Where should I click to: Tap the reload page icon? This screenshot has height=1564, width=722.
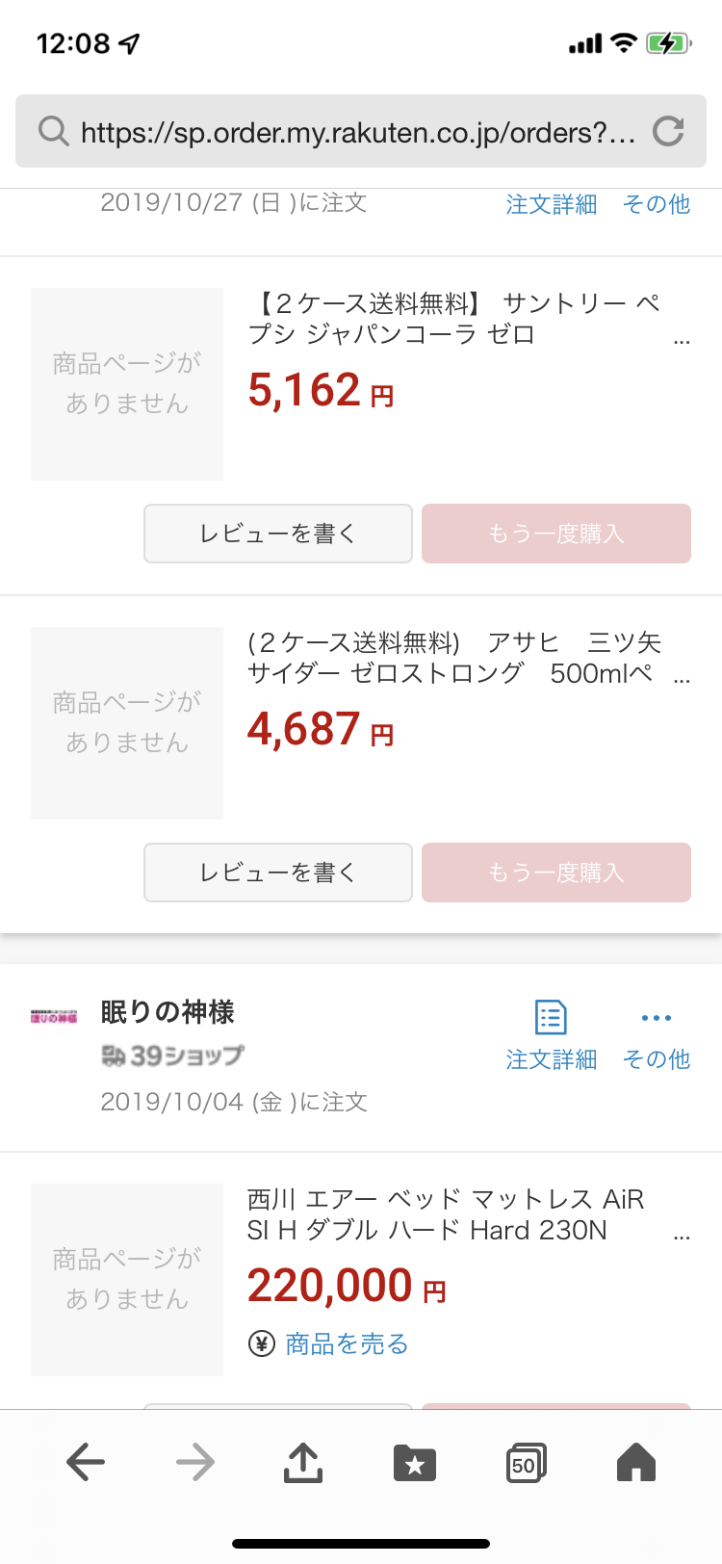tap(668, 131)
